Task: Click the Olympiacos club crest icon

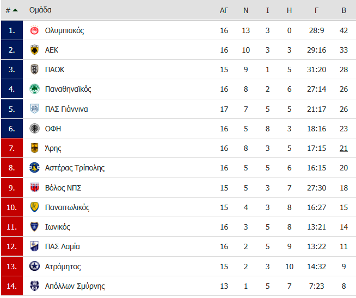Action: [34, 30]
